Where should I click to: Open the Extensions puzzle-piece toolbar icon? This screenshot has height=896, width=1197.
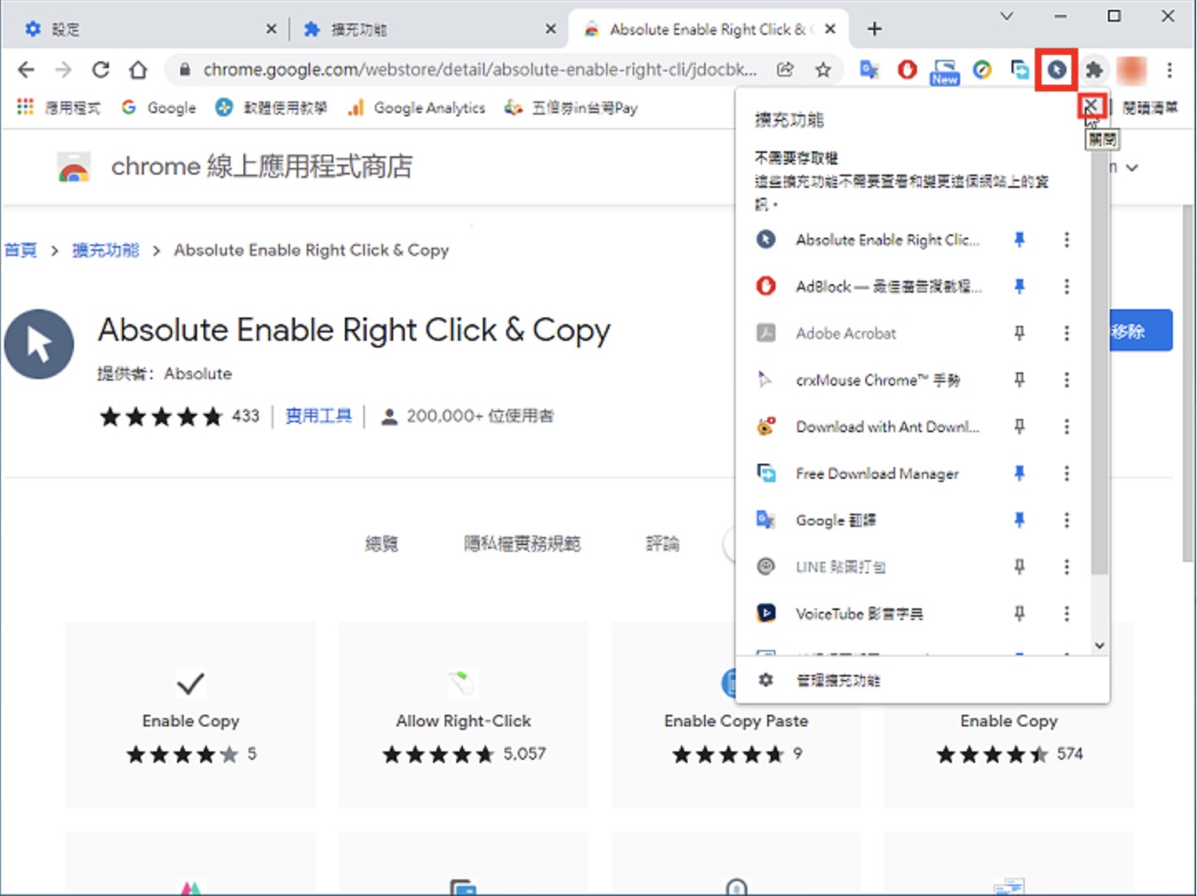(1094, 70)
